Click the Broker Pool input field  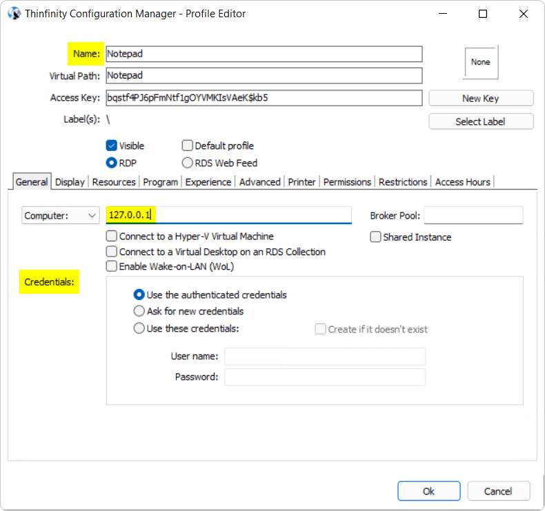[473, 215]
